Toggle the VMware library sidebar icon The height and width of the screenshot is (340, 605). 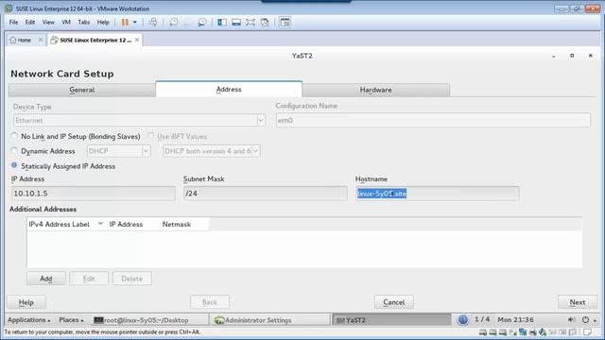222,23
